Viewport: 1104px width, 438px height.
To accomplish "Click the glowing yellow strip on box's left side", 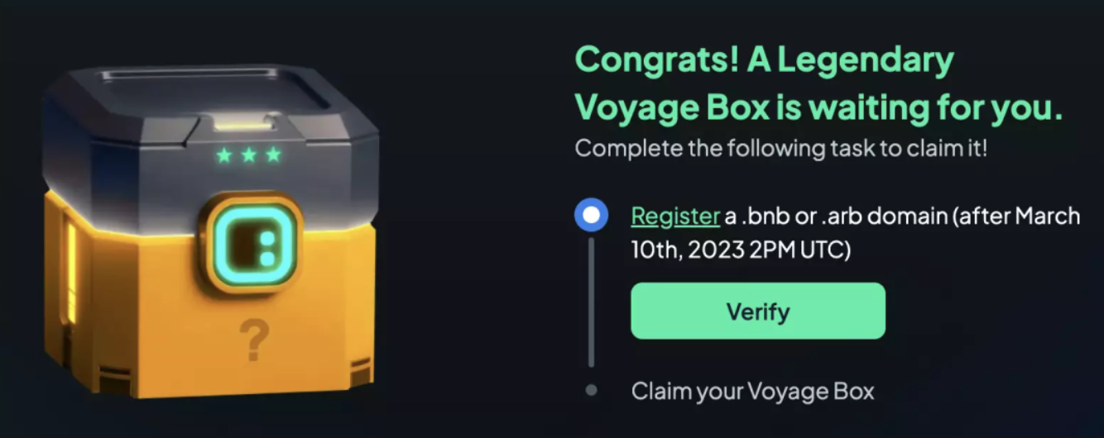I will (x=71, y=273).
